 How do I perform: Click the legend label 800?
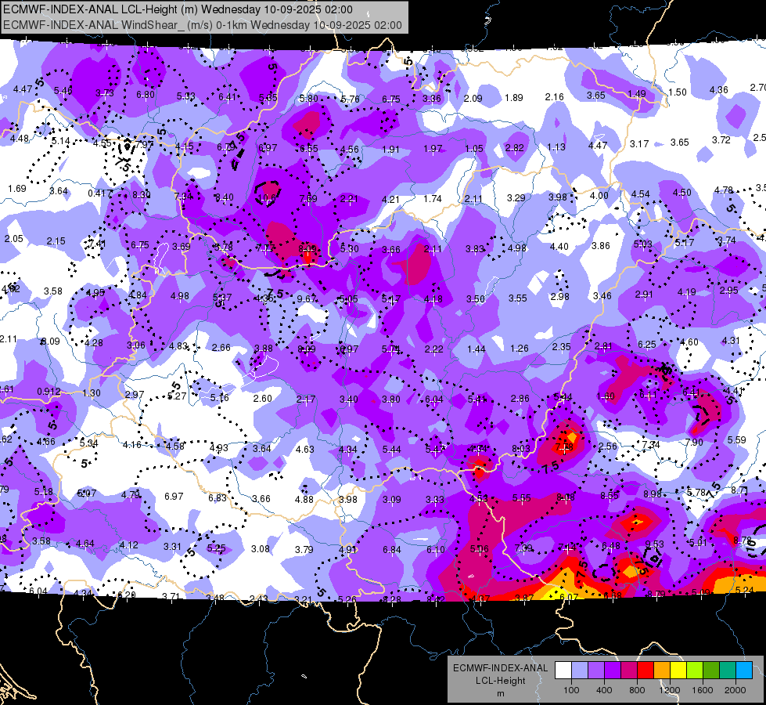[x=637, y=690]
